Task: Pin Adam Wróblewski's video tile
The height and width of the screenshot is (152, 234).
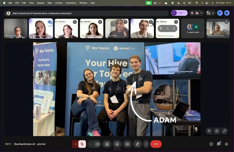Action: (x=161, y=28)
